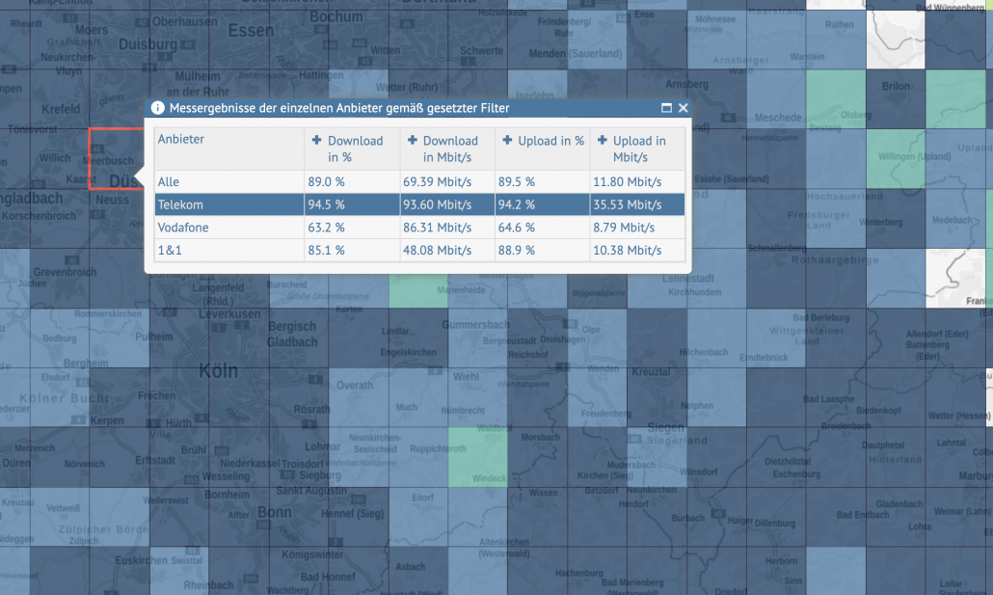Click the red-outlined Düsseldorf map tile

118,158
